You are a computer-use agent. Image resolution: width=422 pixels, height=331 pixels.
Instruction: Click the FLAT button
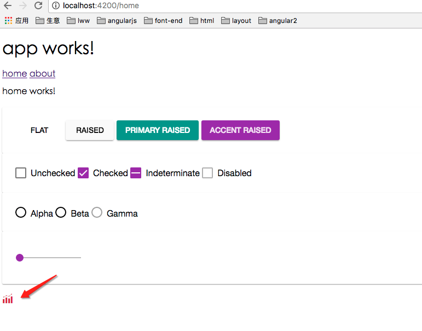[39, 130]
